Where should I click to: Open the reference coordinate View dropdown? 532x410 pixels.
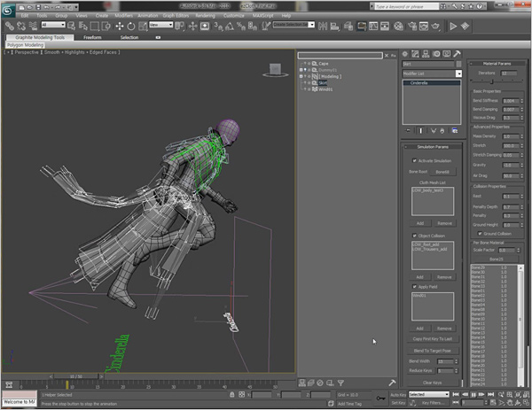(161, 25)
